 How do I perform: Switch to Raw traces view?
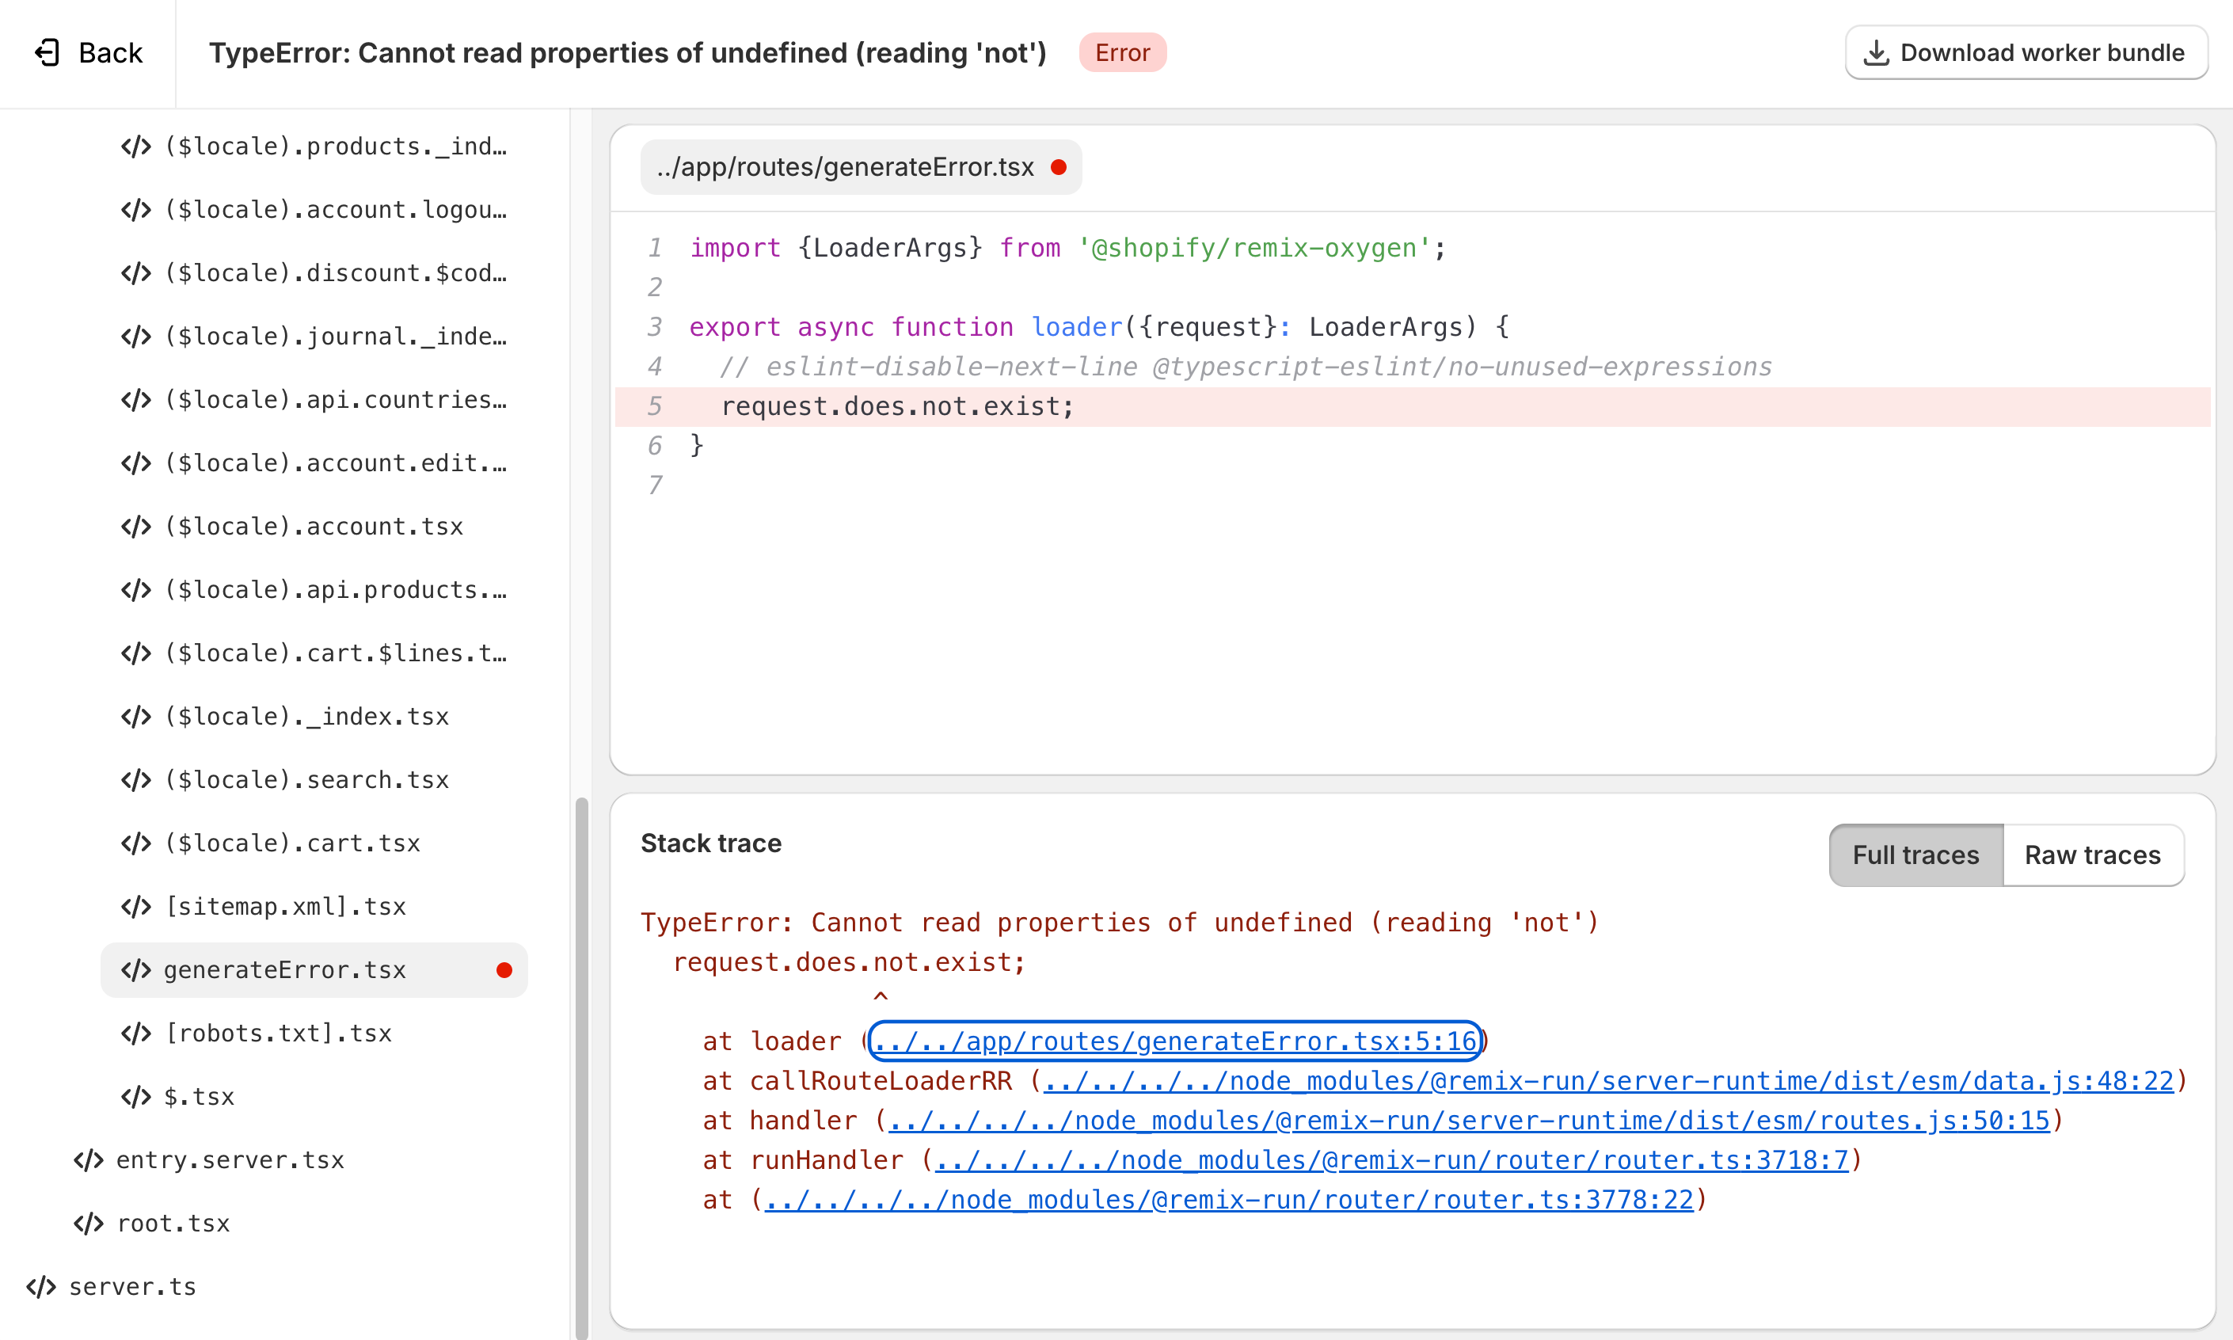(2092, 855)
